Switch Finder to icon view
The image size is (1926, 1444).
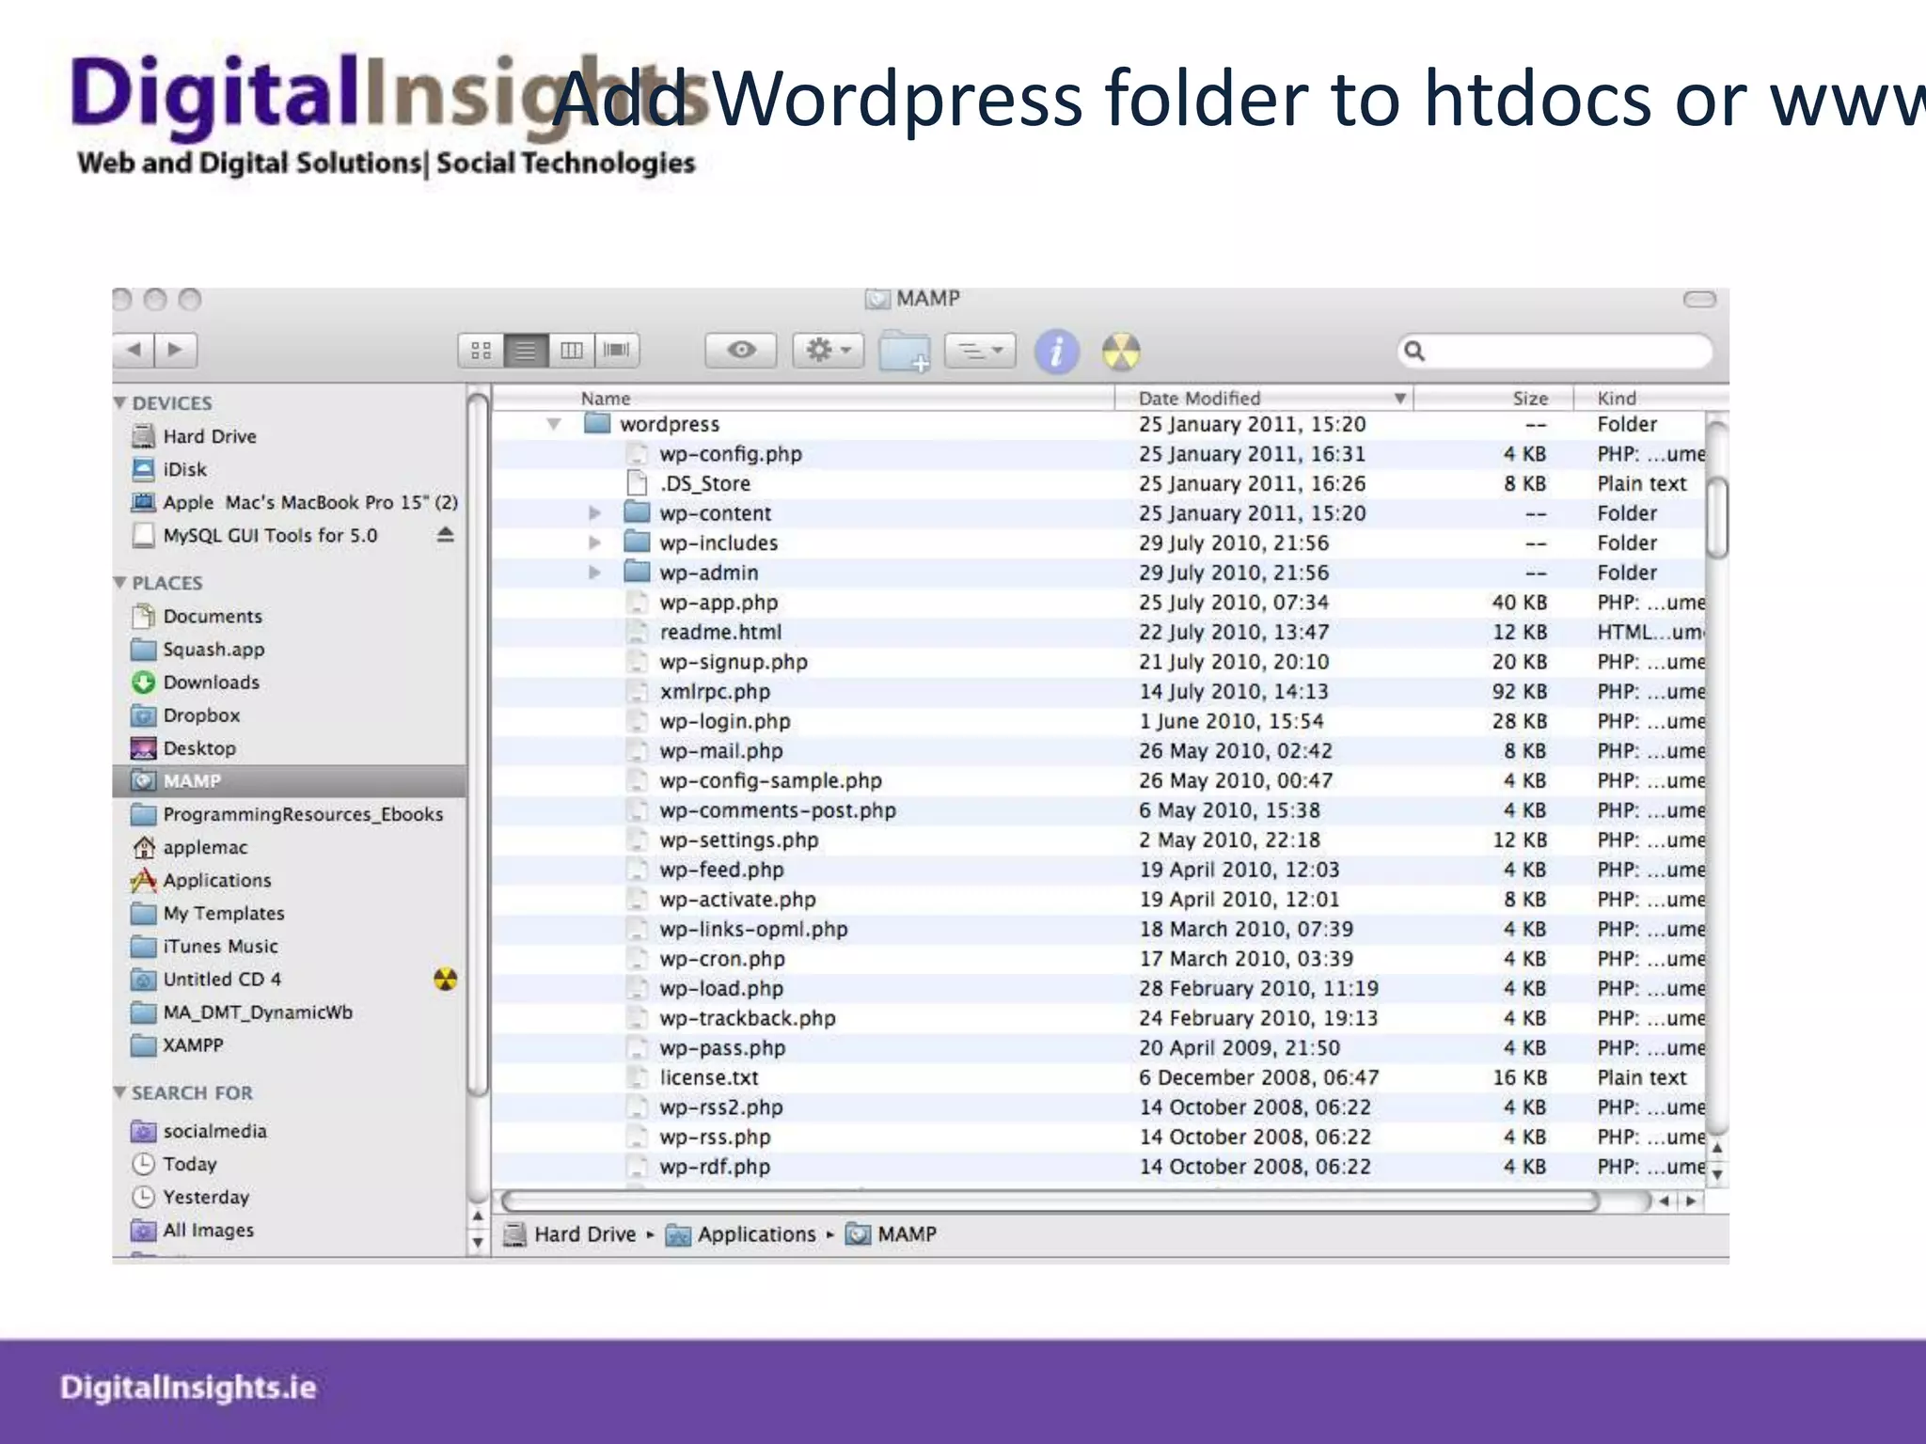481,351
